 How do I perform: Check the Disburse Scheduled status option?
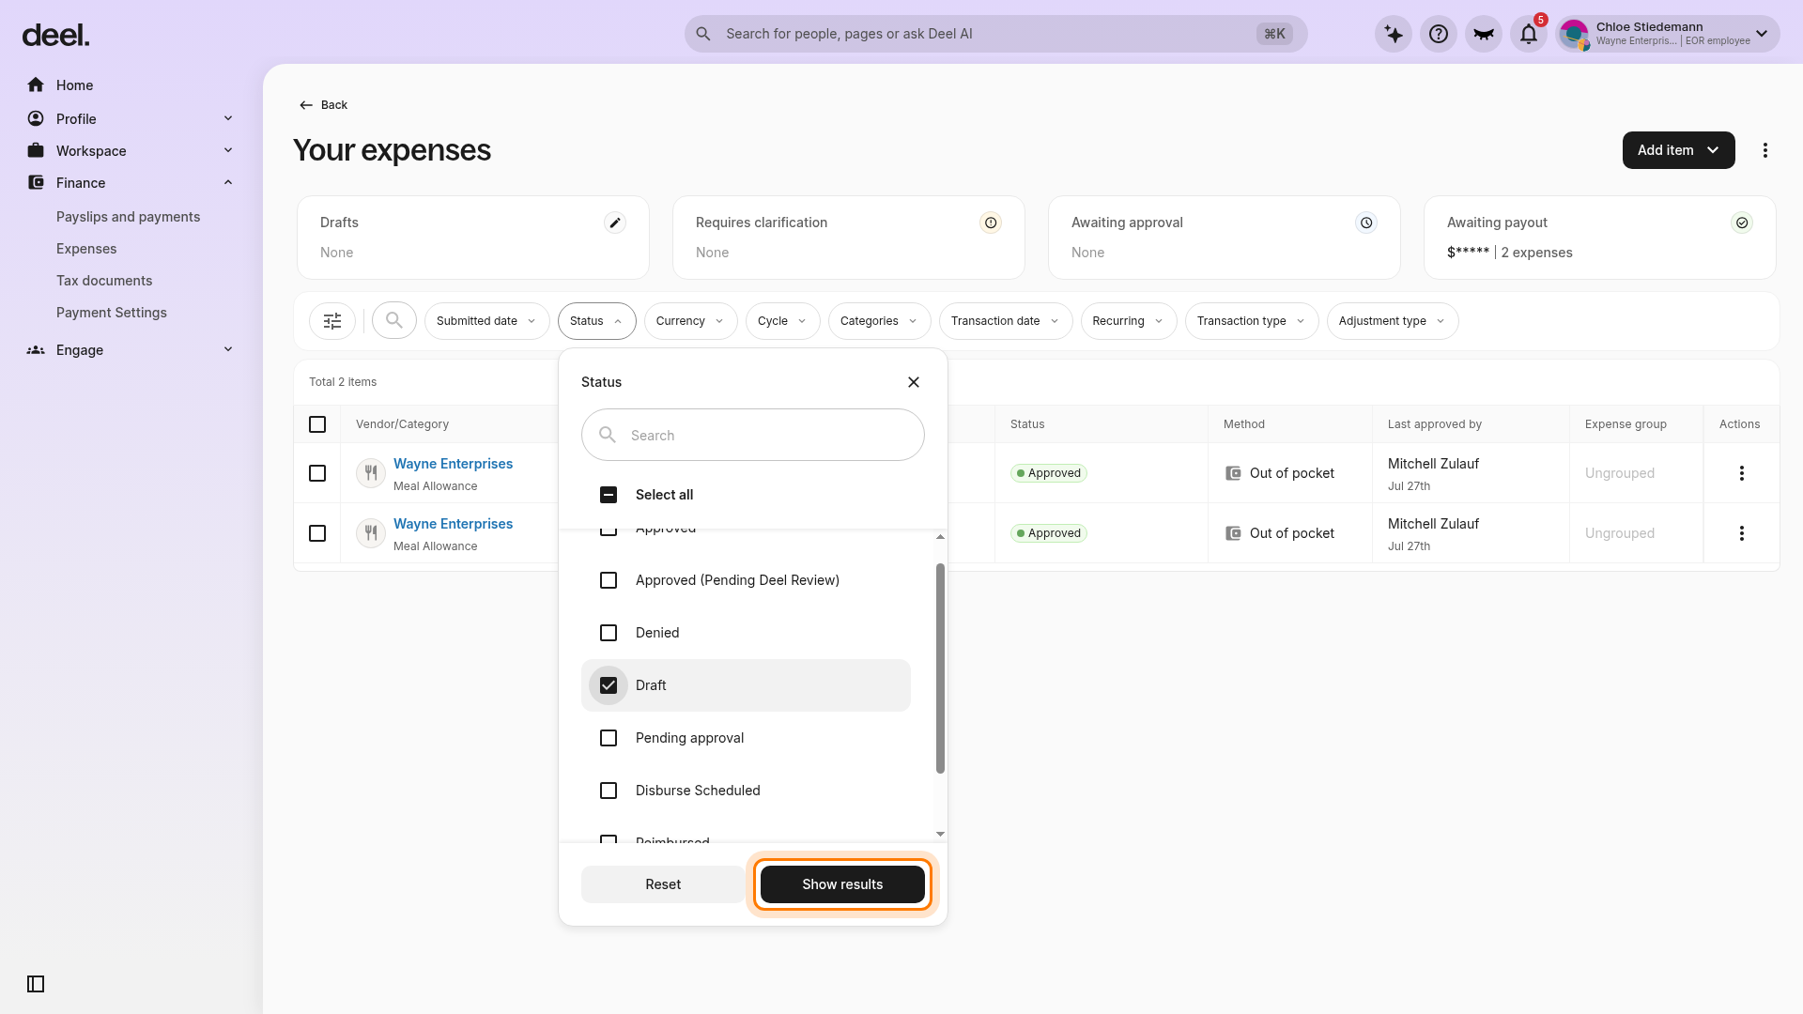pos(609,791)
